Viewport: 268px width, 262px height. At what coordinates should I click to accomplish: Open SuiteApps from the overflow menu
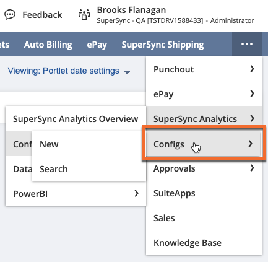click(x=204, y=193)
